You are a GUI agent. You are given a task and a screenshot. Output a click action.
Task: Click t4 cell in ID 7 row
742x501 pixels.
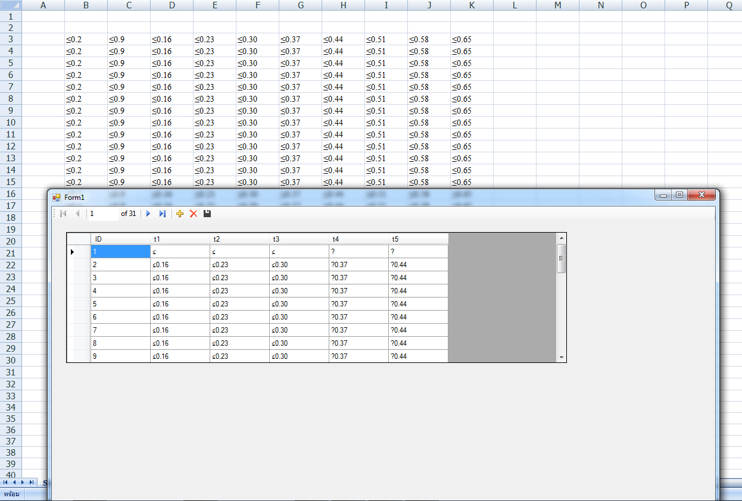point(358,330)
